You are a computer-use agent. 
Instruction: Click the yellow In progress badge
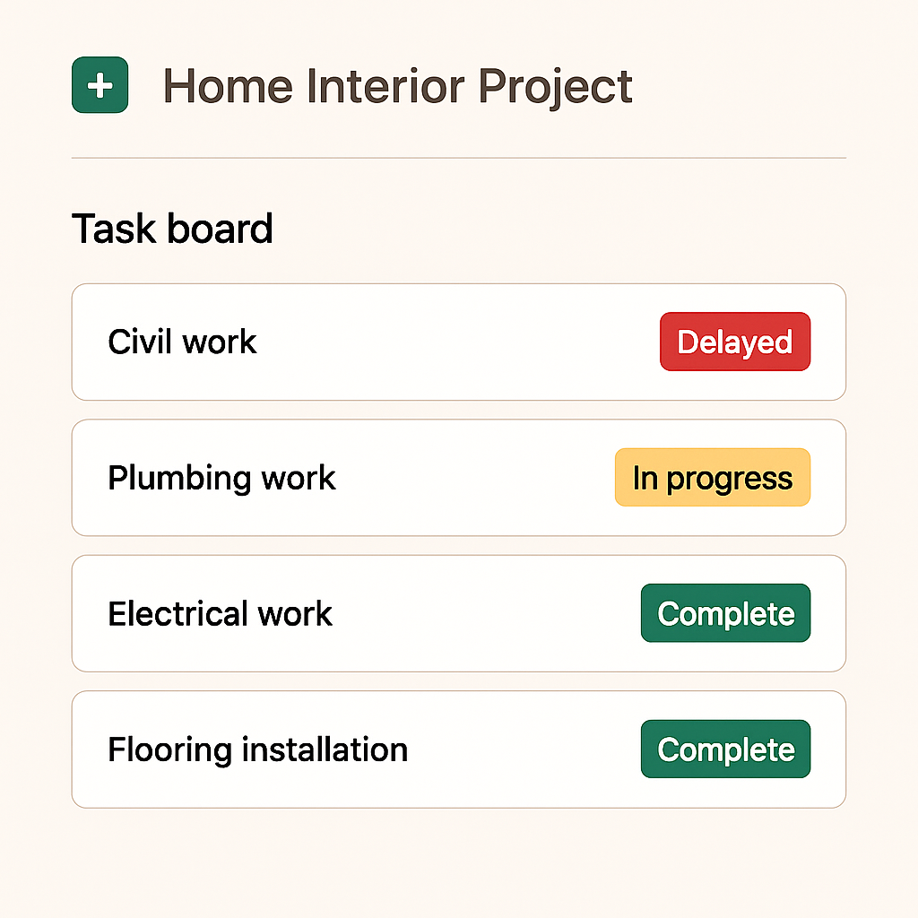click(x=713, y=477)
